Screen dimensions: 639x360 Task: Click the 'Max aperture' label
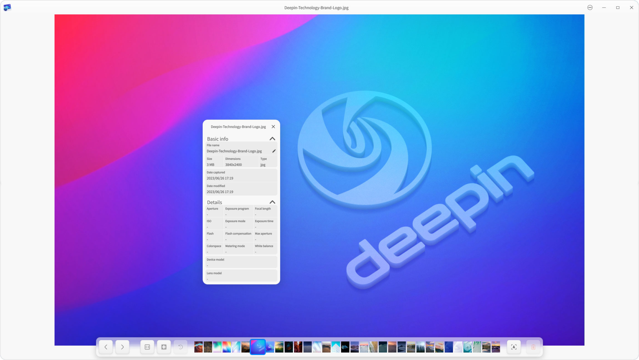[x=263, y=234]
